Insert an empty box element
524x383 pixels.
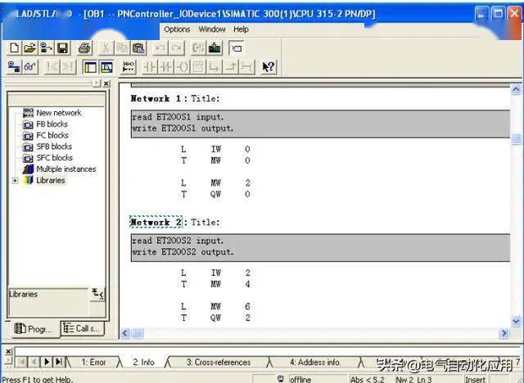pyautogui.click(x=198, y=67)
